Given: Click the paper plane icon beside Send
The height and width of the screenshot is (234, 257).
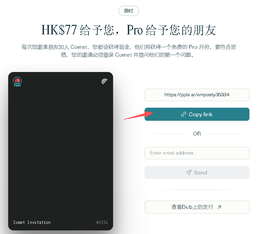Looking at the screenshot, I should (188, 172).
